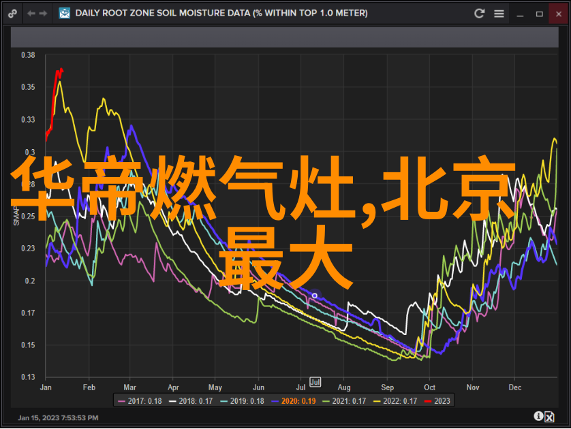
Task: Click the link chain icon in title bar
Action: coord(13,14)
